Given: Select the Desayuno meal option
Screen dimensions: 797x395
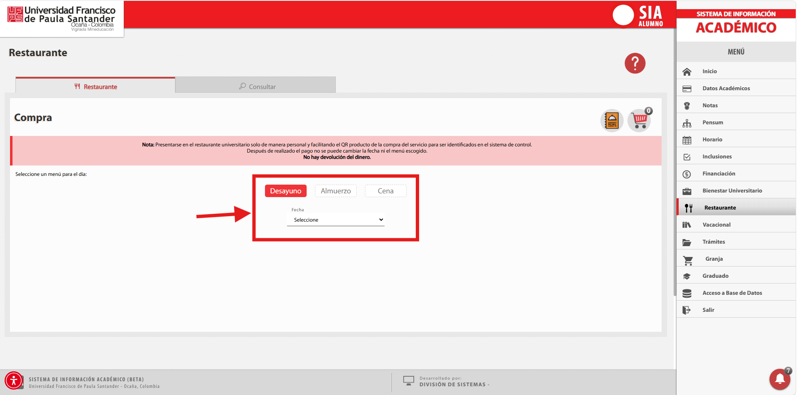Looking at the screenshot, I should point(286,191).
